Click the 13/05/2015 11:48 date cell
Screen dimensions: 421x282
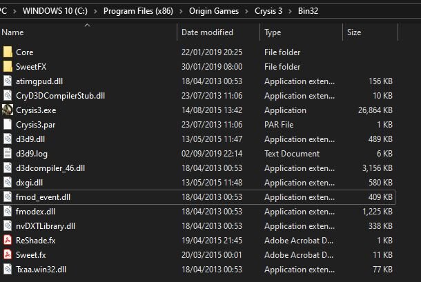click(212, 183)
